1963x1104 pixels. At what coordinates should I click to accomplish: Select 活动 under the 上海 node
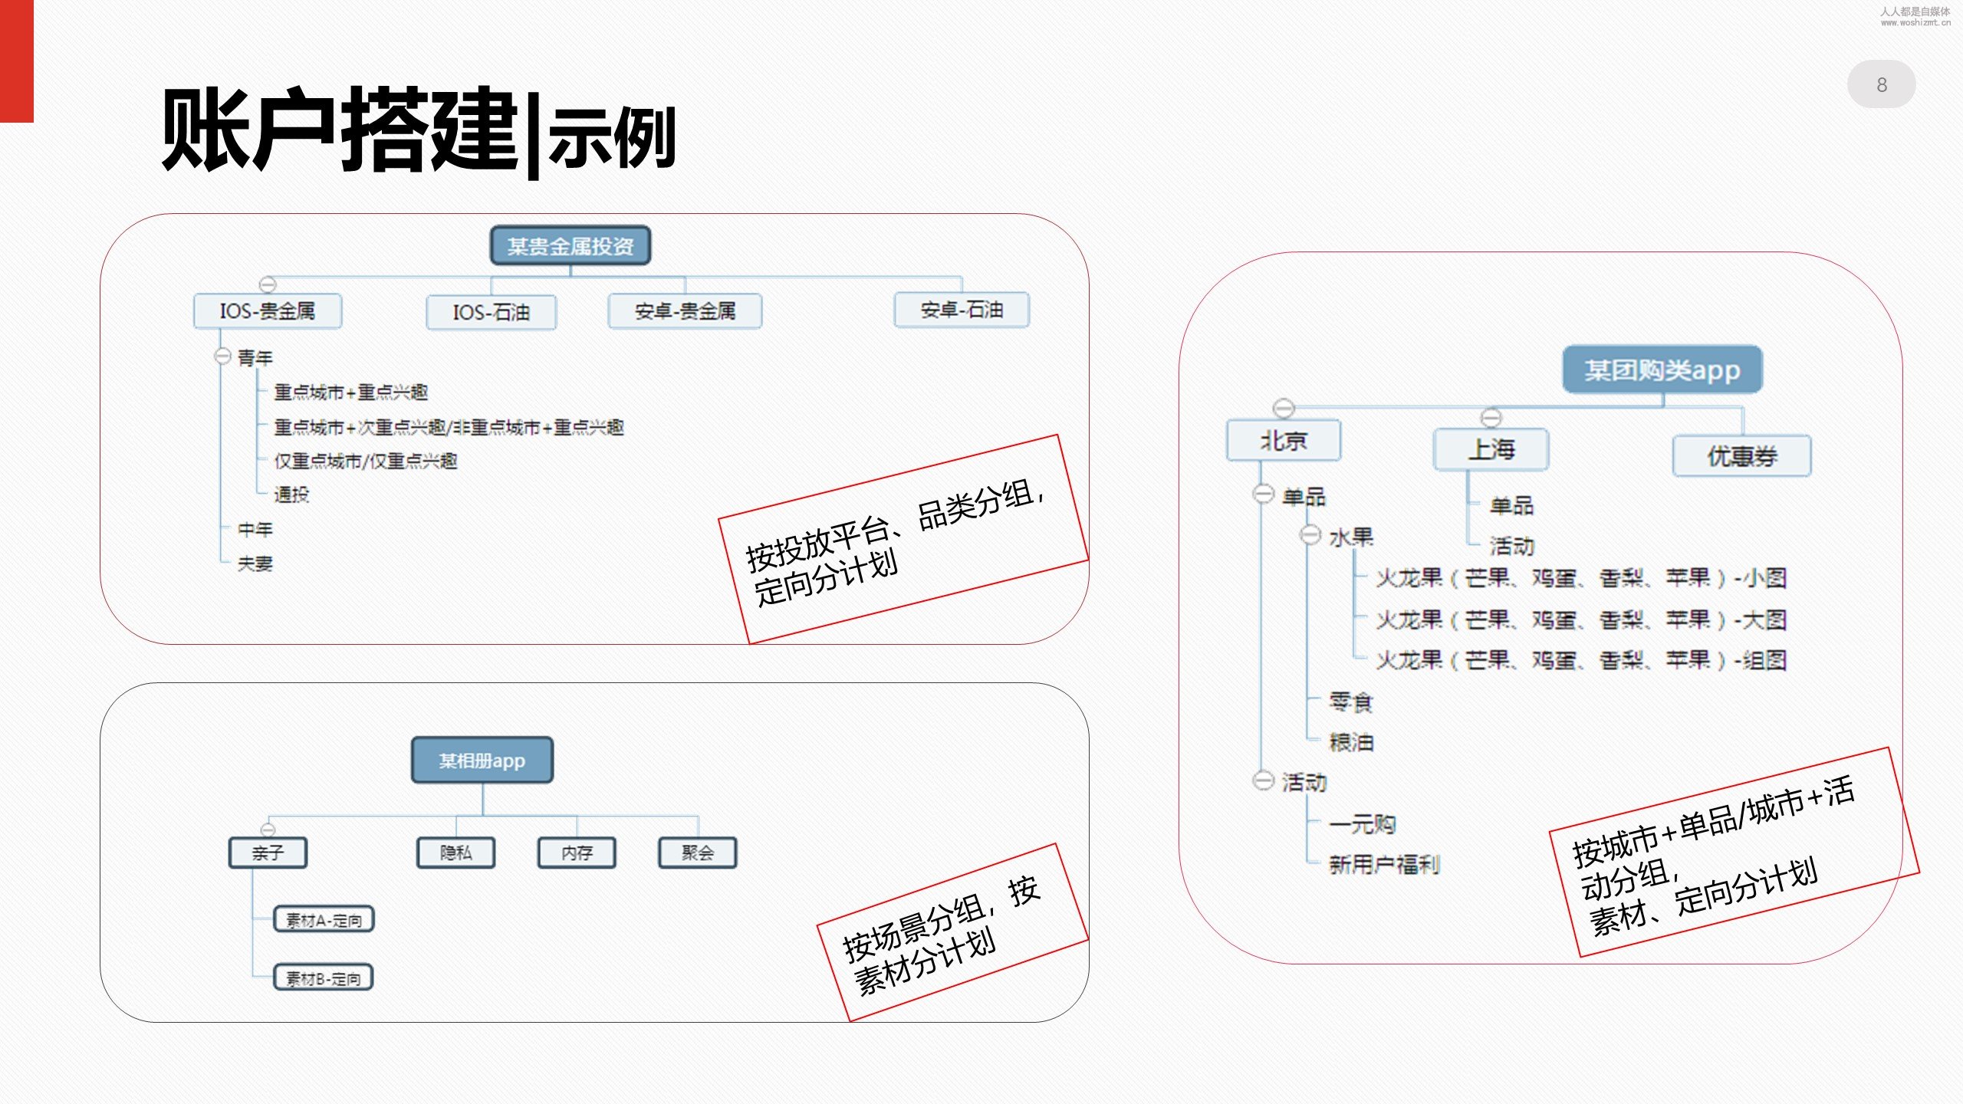point(1511,546)
